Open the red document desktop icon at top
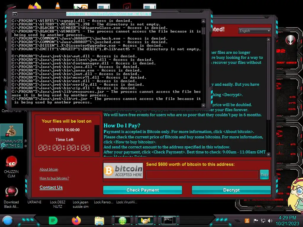Screen dimensions: 303x227 click(127, 7)
